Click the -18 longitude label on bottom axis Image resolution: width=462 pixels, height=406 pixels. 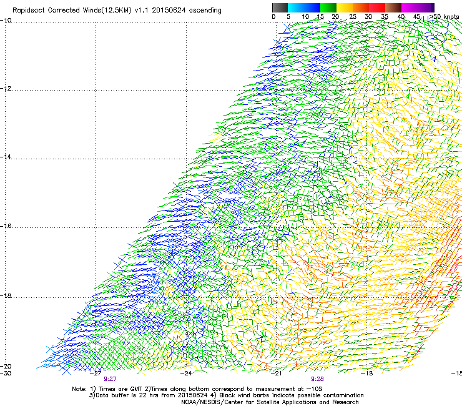coord(367,374)
